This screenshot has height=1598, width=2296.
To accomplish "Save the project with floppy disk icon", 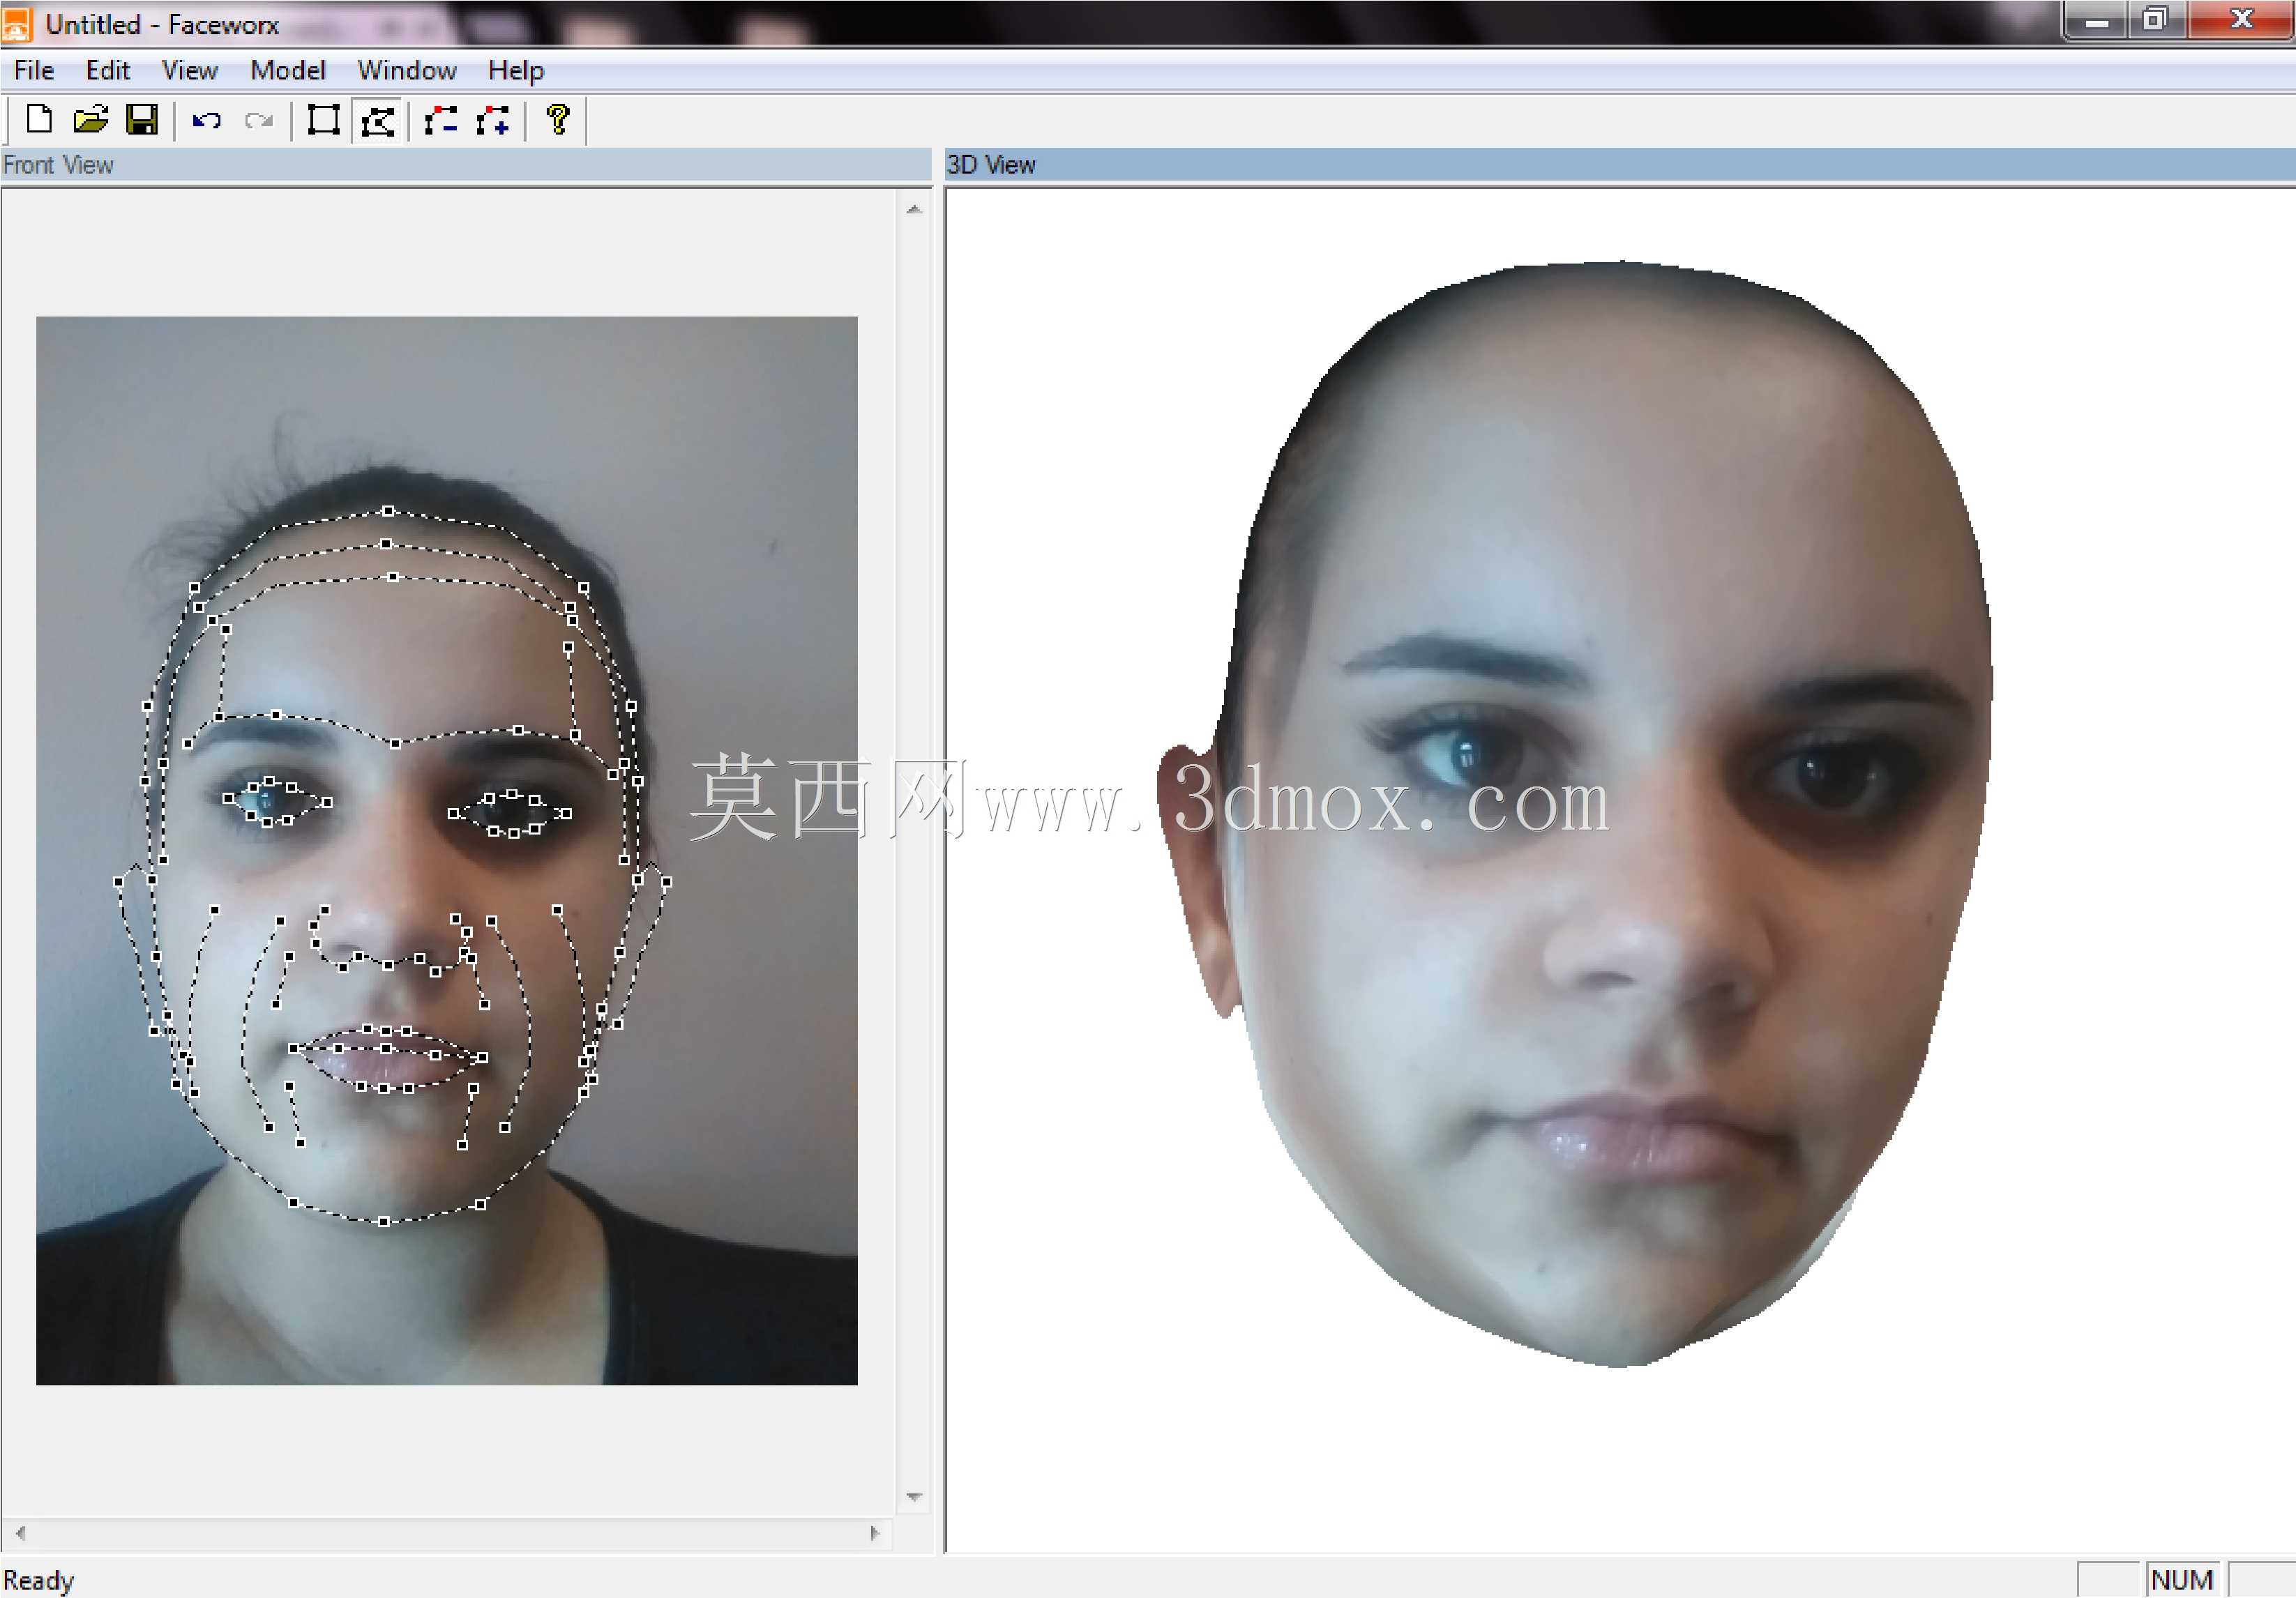I will click(142, 120).
